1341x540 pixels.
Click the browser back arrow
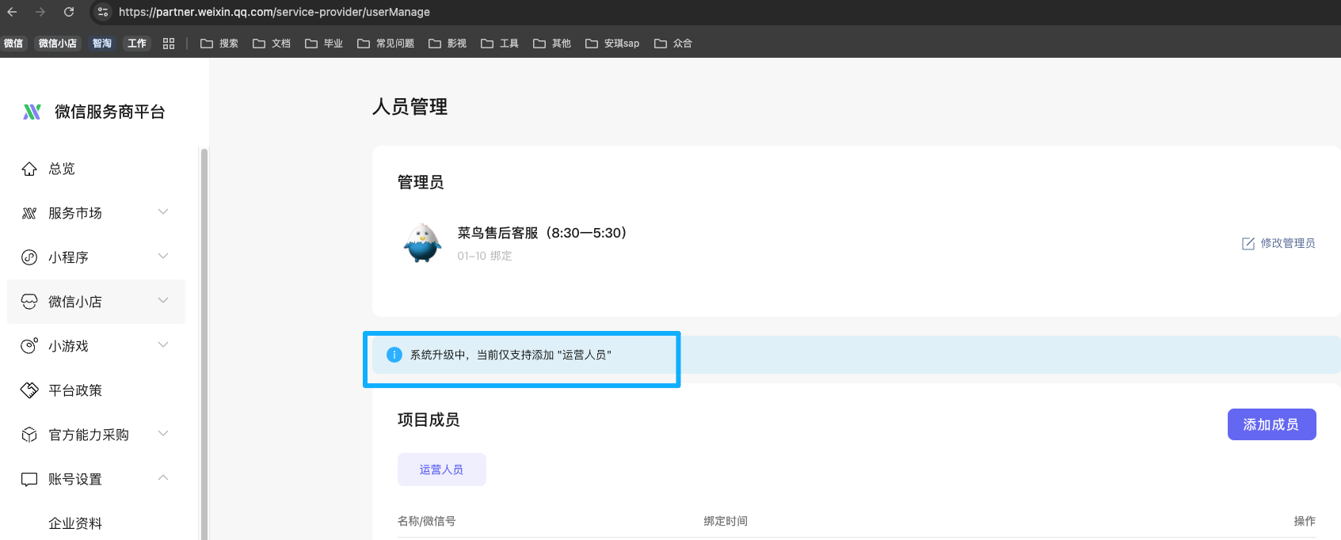click(x=12, y=12)
